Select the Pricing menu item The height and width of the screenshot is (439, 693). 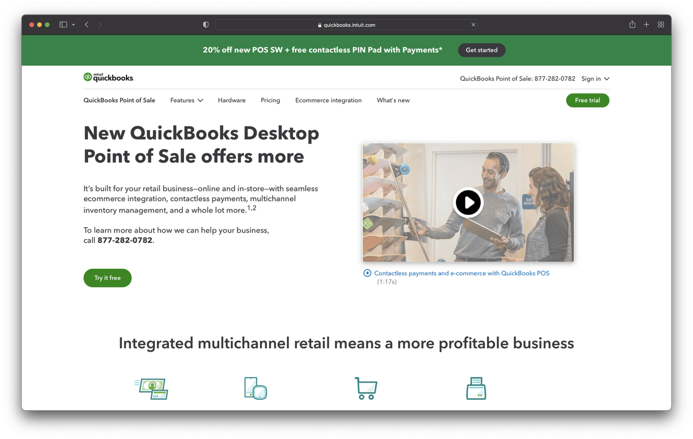click(270, 100)
